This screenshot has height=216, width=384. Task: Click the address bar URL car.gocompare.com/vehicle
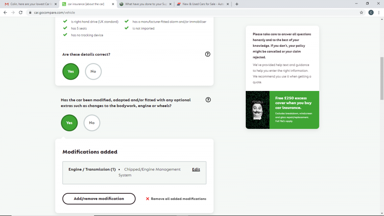click(55, 13)
